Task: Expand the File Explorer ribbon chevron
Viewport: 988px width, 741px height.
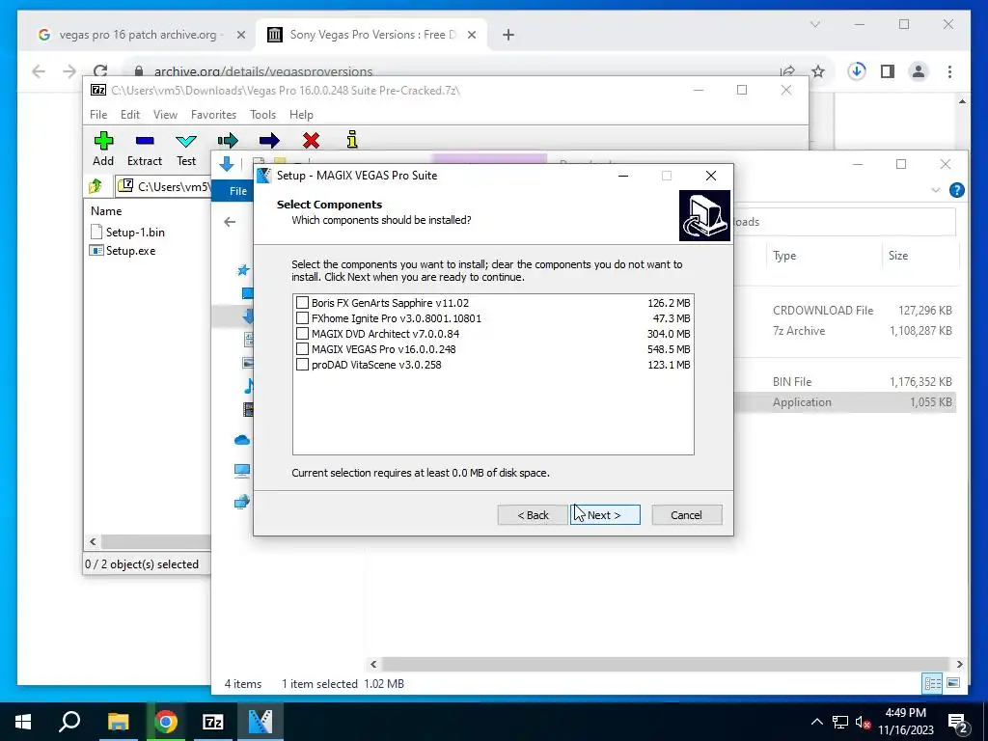Action: coord(936,190)
